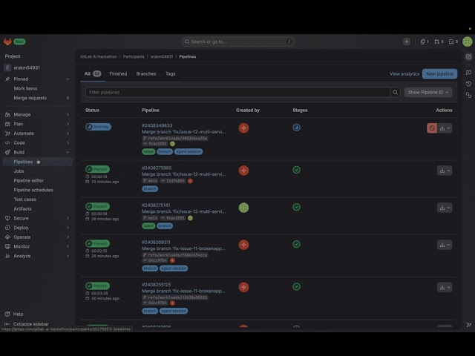Open artifacts dropdown for pipeline #2408275985
475x356 pixels.
pos(445,171)
